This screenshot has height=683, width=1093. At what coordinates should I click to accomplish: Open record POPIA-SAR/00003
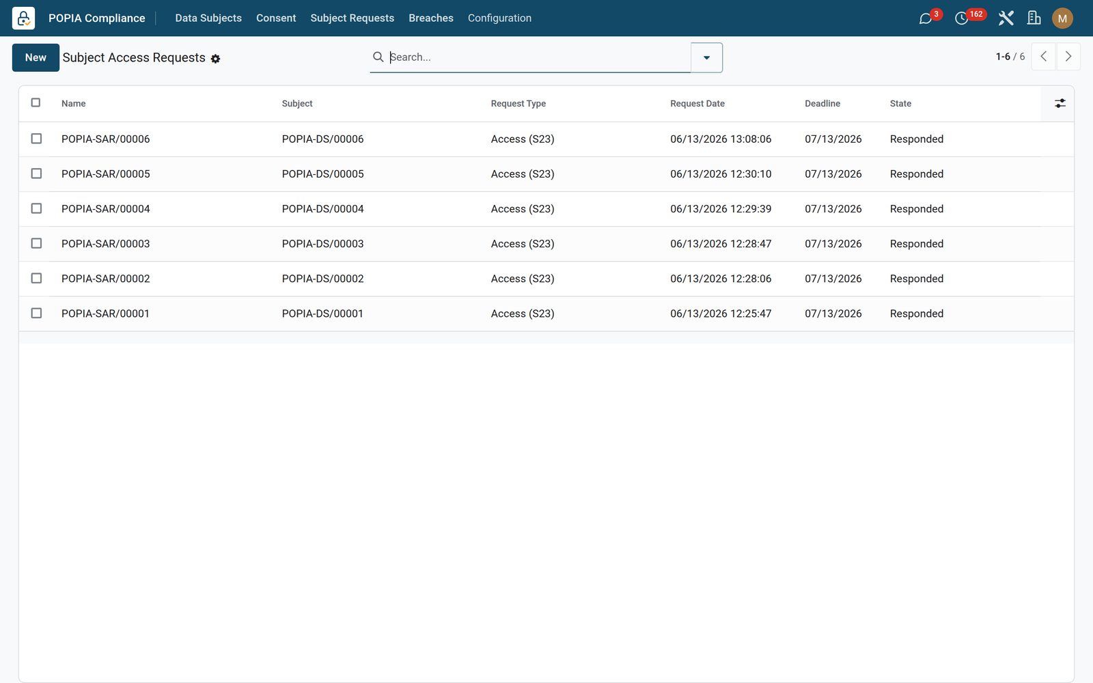[106, 244]
